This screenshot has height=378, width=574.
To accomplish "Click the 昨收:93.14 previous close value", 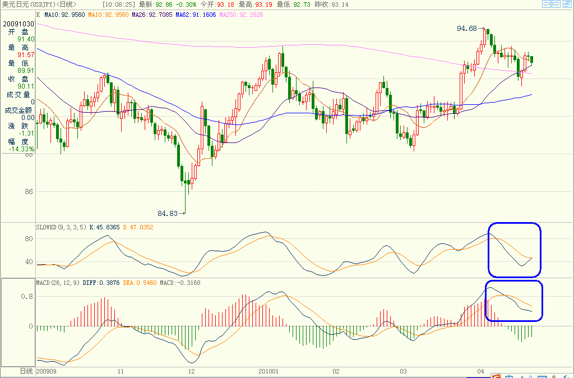I will click(x=332, y=4).
